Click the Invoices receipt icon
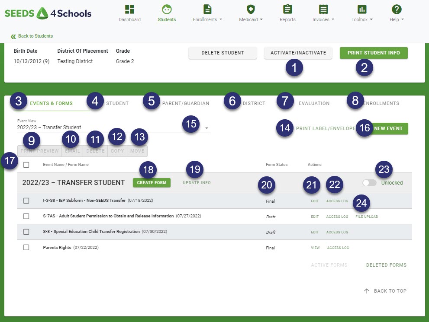The height and width of the screenshot is (322, 429). (x=323, y=9)
